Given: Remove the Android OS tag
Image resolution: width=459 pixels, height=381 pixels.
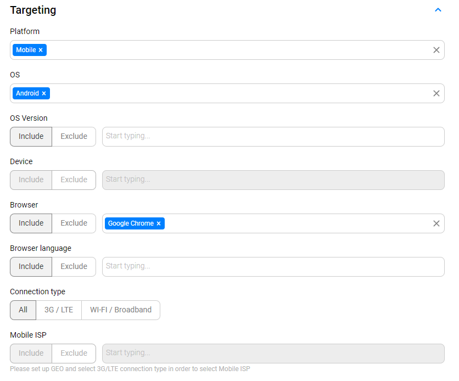Looking at the screenshot, I should tap(44, 93).
